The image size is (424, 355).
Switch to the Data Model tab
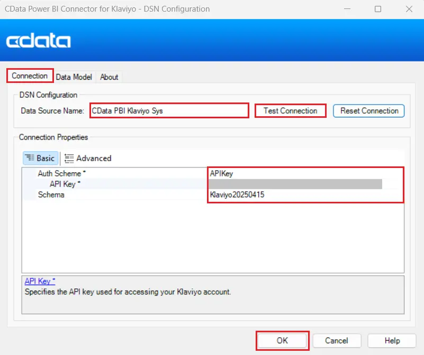click(74, 77)
